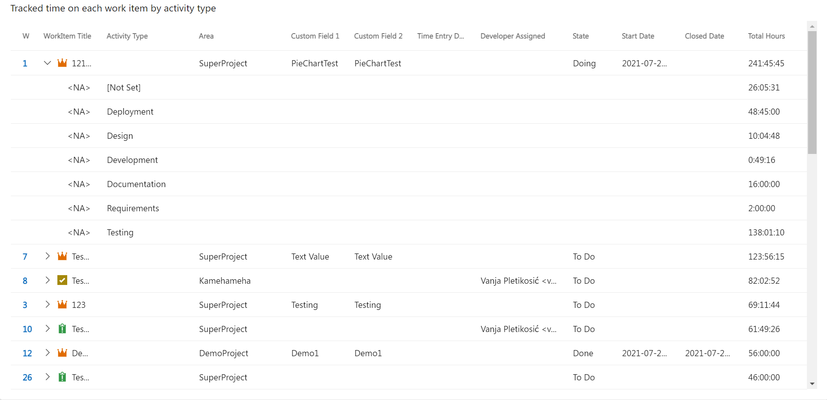Sort by Total Hours column header
Viewport: 827px width, 400px height.
[x=766, y=36]
